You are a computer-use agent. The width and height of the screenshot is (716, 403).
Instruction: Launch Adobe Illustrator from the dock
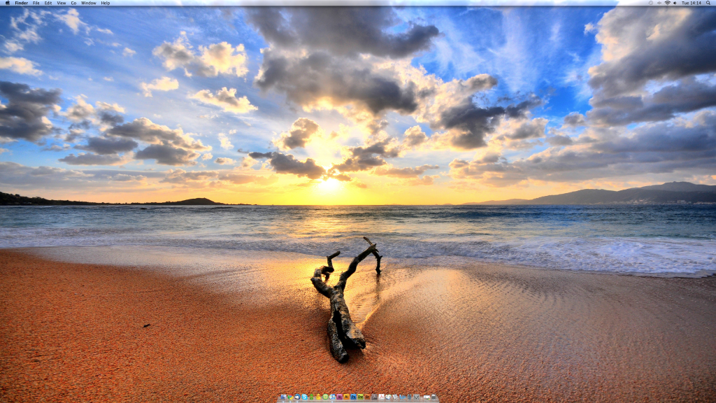coord(346,397)
